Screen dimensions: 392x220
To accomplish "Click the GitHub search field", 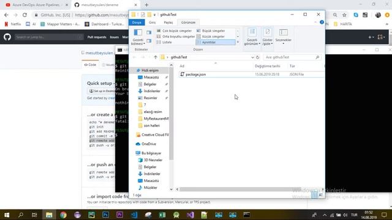I will [x=49, y=37].
